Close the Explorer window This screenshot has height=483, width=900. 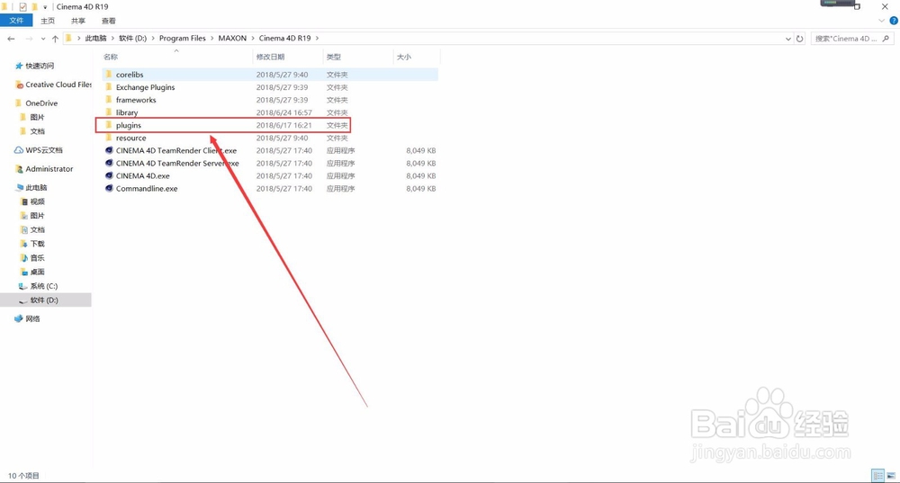point(885,7)
